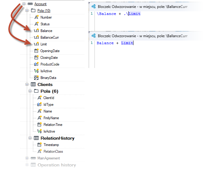Click \Balance in the upper expression editor
203x175 pixels.
click(x=106, y=14)
